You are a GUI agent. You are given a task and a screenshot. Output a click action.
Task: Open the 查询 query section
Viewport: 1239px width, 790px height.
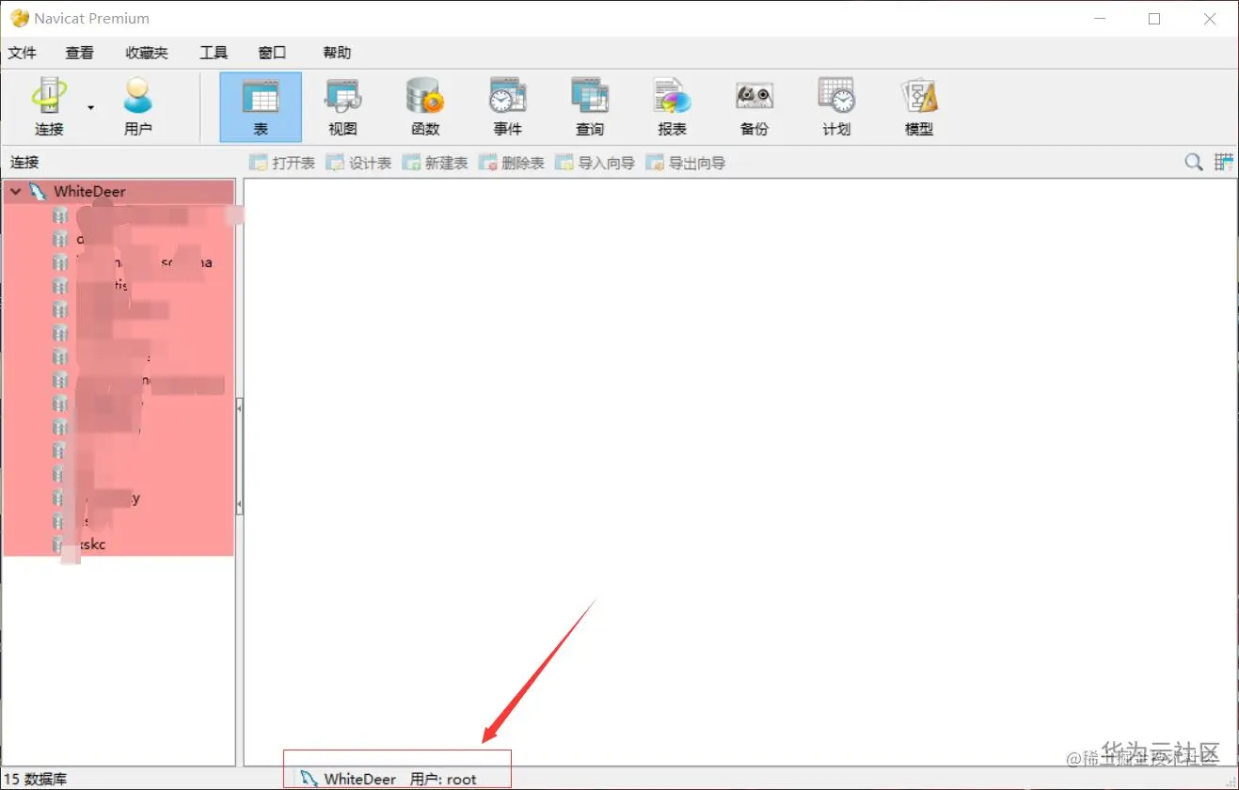point(590,106)
